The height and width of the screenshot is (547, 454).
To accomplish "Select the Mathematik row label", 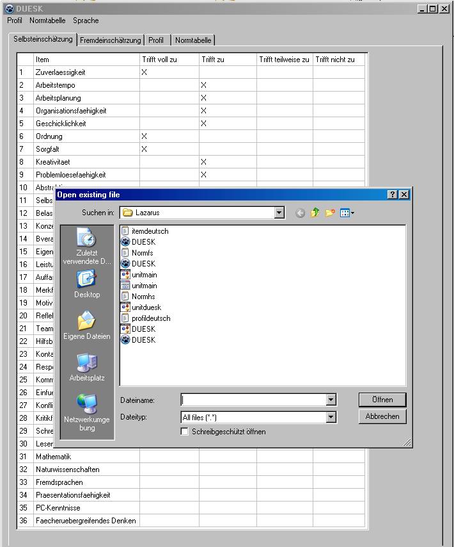I will (53, 457).
